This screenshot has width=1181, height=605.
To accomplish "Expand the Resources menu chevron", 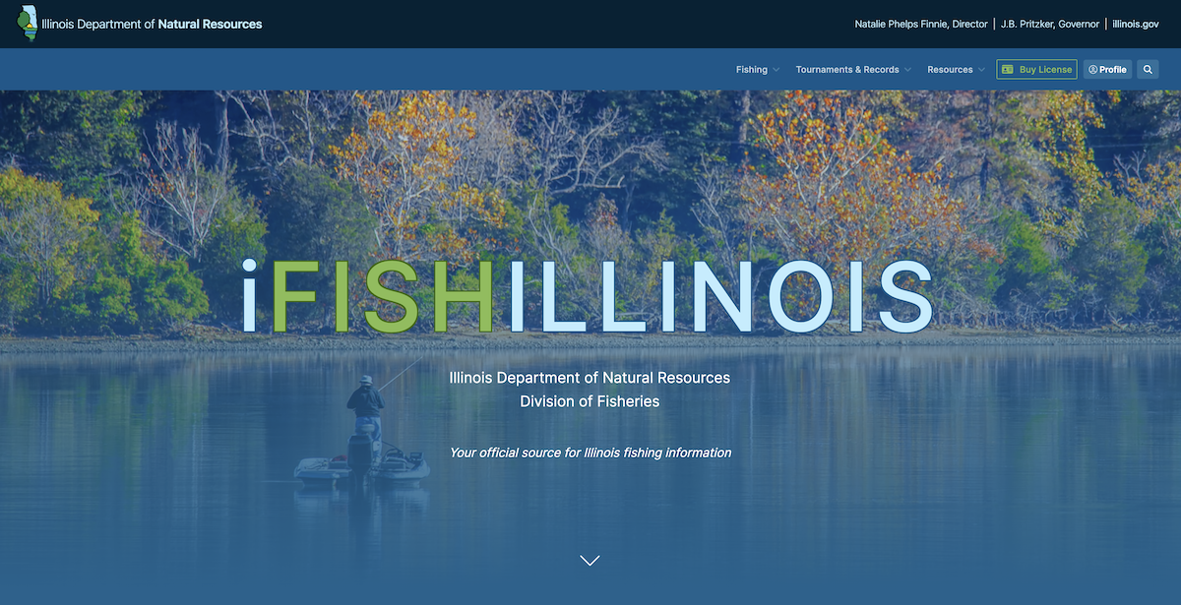I will [x=981, y=70].
